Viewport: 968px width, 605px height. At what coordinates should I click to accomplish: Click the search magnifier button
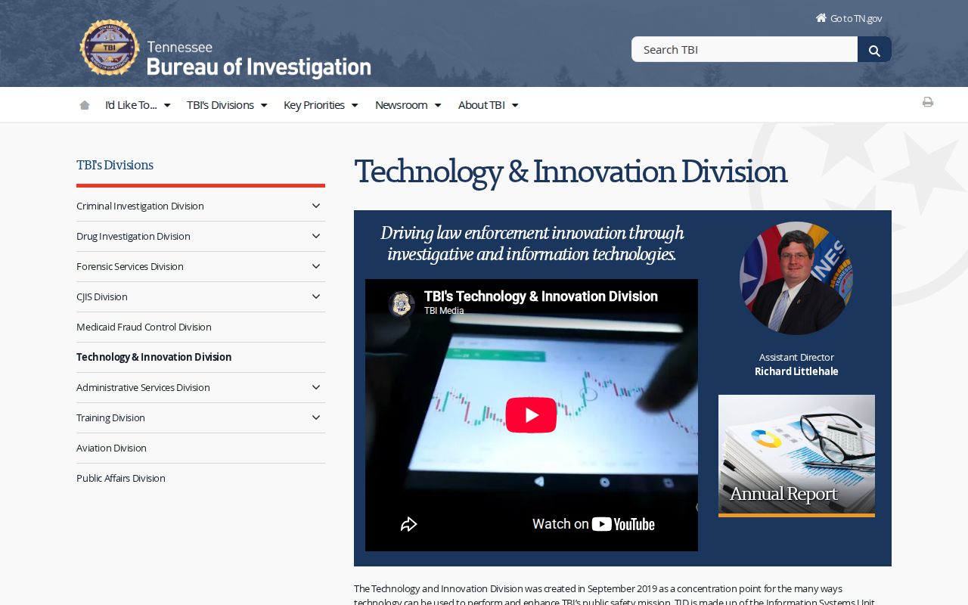click(874, 50)
